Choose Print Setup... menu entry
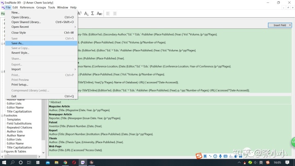The image size is (295, 166). (41, 84)
